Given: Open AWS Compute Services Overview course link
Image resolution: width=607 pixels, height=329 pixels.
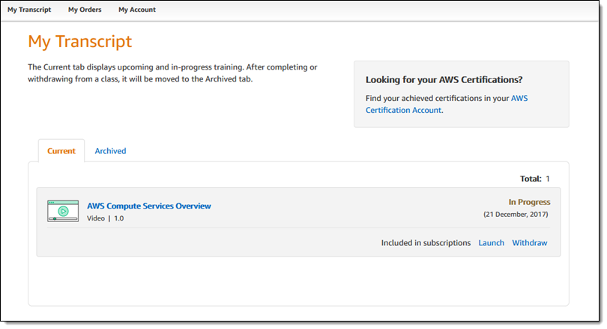Looking at the screenshot, I should click(149, 206).
